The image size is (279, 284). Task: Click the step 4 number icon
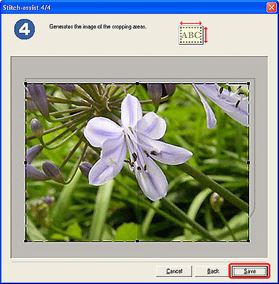tap(24, 29)
